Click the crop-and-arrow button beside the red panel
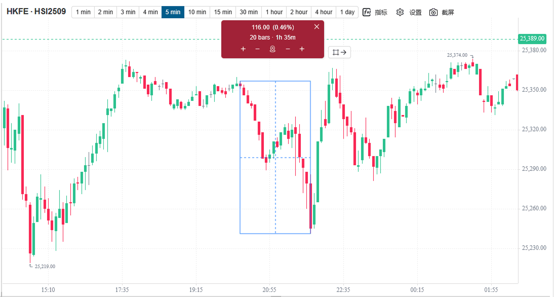This screenshot has height=297, width=554. point(339,52)
